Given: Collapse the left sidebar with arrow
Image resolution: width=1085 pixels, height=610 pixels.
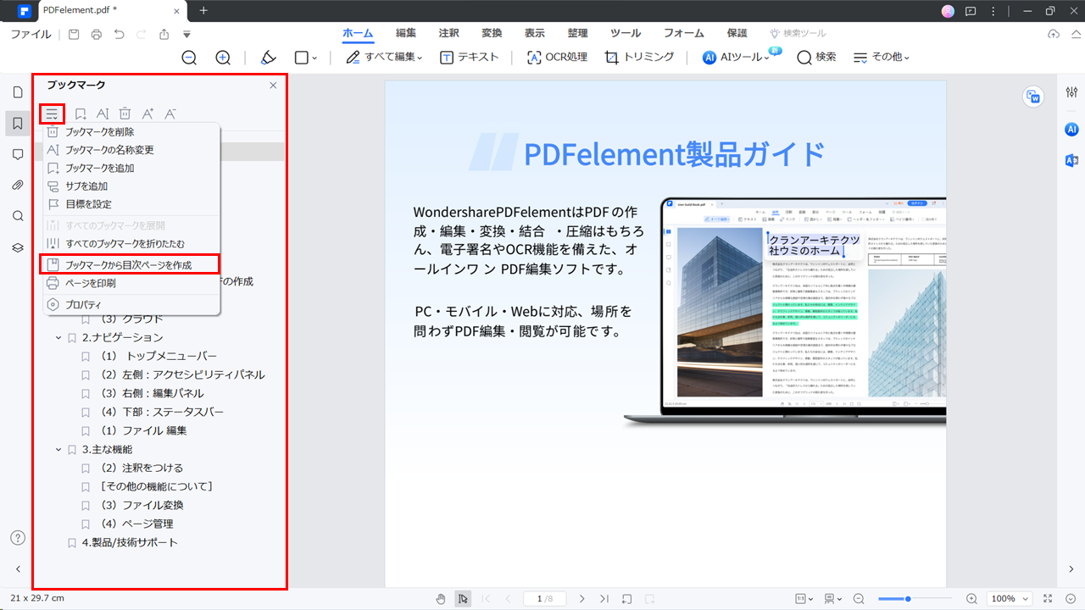Looking at the screenshot, I should click(18, 569).
